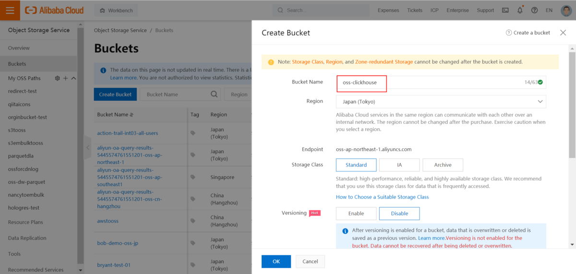Open bucket action-trail-int03-all-users
Screen dimensions: 576x274
click(x=128, y=133)
